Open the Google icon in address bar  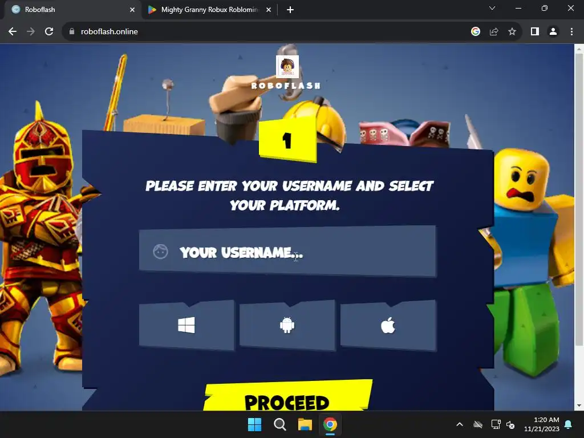coord(475,32)
